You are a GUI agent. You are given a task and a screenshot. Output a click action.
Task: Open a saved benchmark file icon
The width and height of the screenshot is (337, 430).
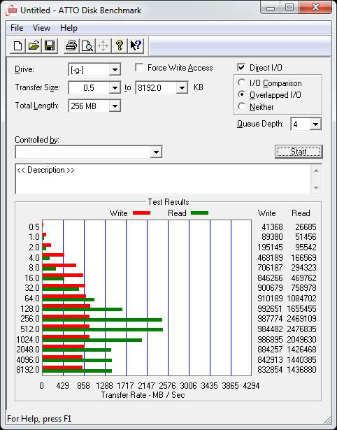(34, 45)
